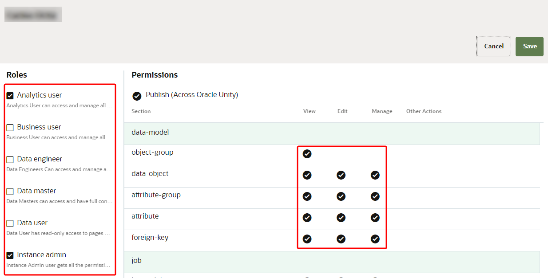Click the Edit column header
Screen dimensions: 548x278
[x=342, y=111]
